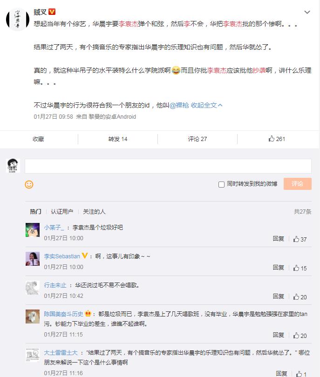Switch to 关注的人 comments tab
320x377 pixels.
95,211
